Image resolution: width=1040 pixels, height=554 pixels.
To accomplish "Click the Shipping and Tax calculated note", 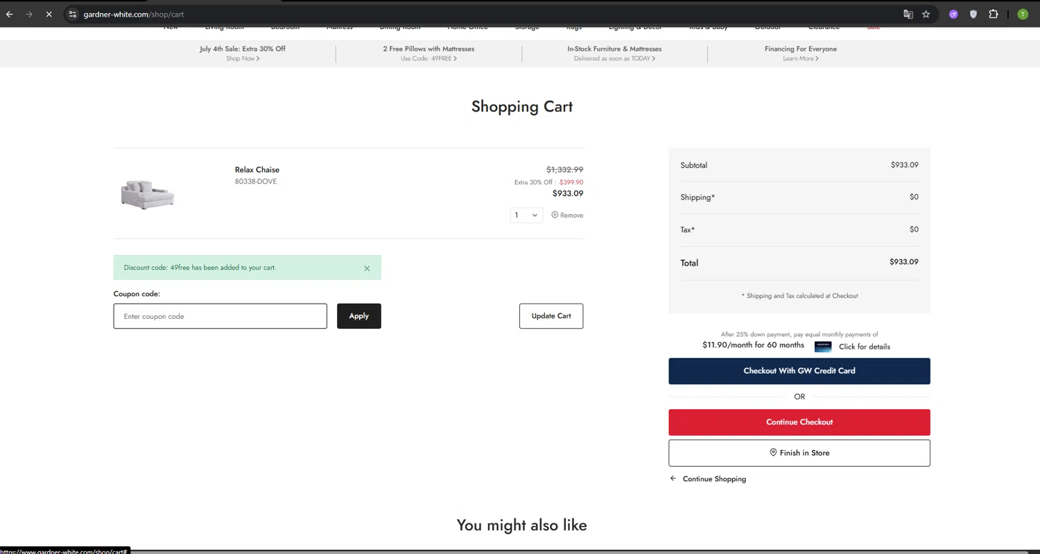I will (x=799, y=296).
